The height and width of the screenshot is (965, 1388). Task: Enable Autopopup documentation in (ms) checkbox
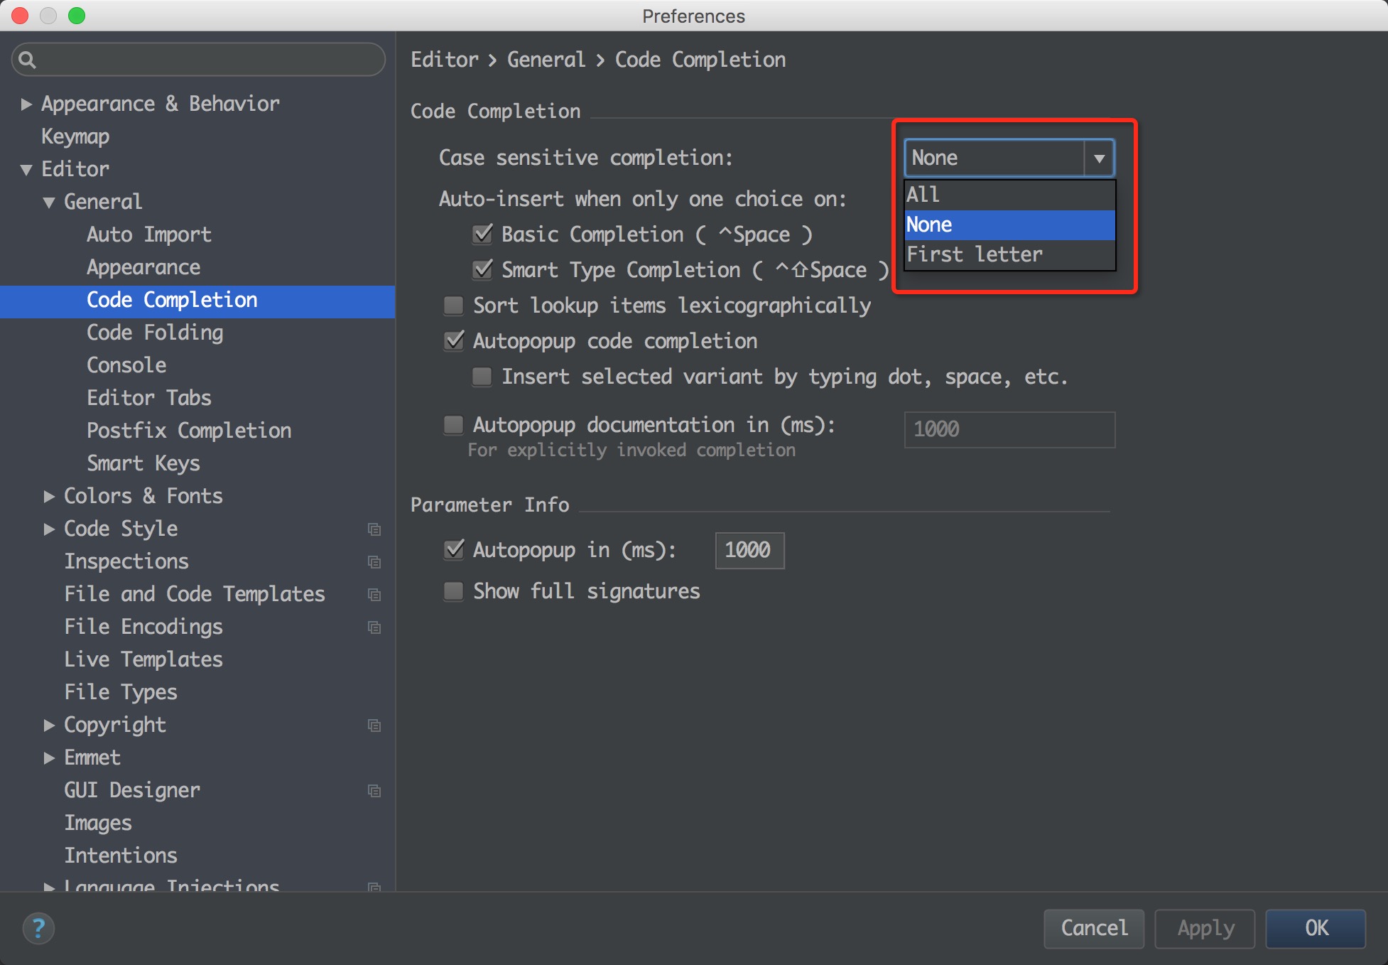(453, 425)
